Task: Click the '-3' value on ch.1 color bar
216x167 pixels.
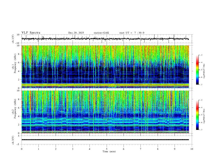Action: click(x=201, y=55)
